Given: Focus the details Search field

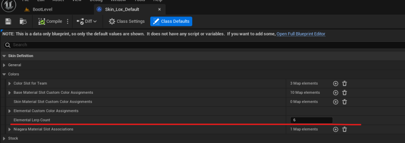Looking at the screenshot, I should click(204, 45).
